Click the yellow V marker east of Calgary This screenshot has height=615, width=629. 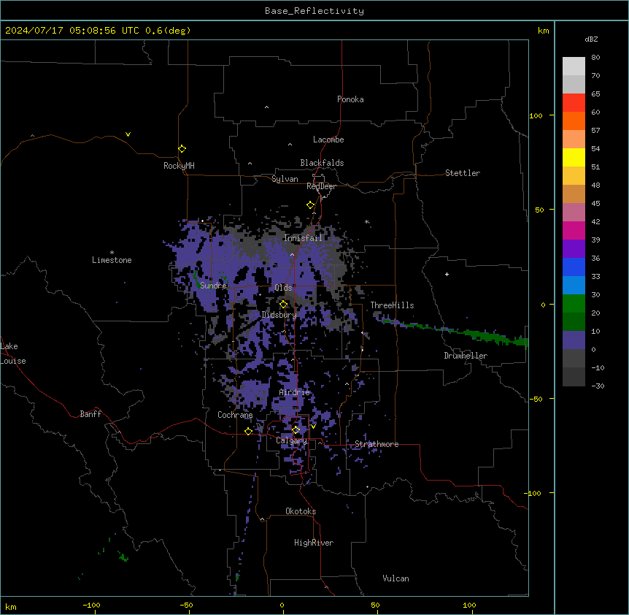pos(313,427)
